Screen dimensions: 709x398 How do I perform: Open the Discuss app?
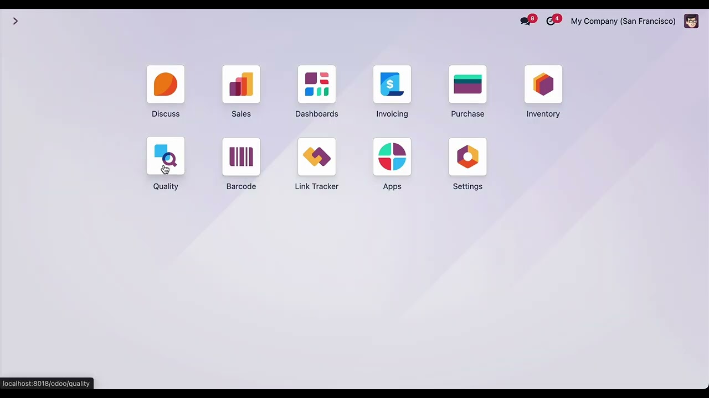pyautogui.click(x=166, y=84)
